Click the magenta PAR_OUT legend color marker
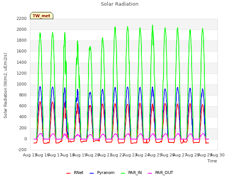This screenshot has height=180, width=240. coord(150,173)
